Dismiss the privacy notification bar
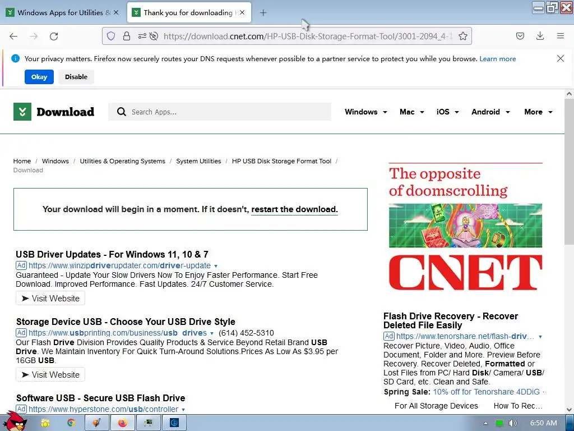 (560, 58)
